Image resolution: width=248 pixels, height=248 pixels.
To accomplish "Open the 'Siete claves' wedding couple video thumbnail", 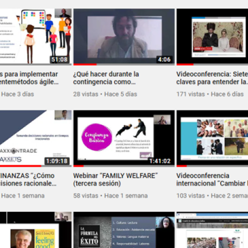I will (212, 37).
